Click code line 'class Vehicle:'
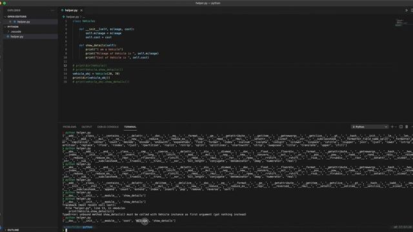413x232 pixels. [84, 21]
